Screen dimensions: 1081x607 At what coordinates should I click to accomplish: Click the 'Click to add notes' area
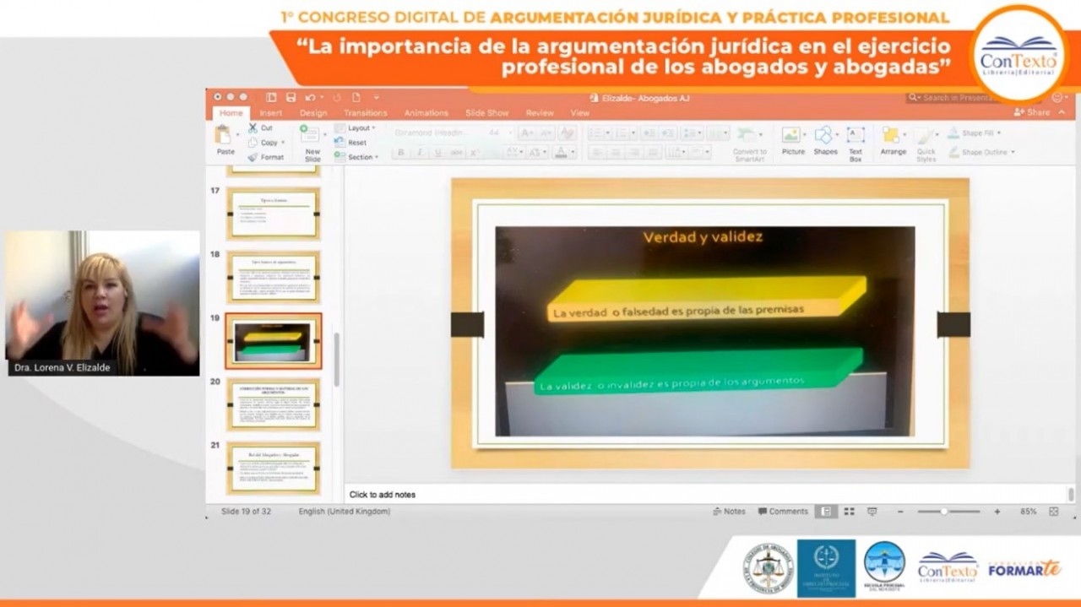[707, 495]
